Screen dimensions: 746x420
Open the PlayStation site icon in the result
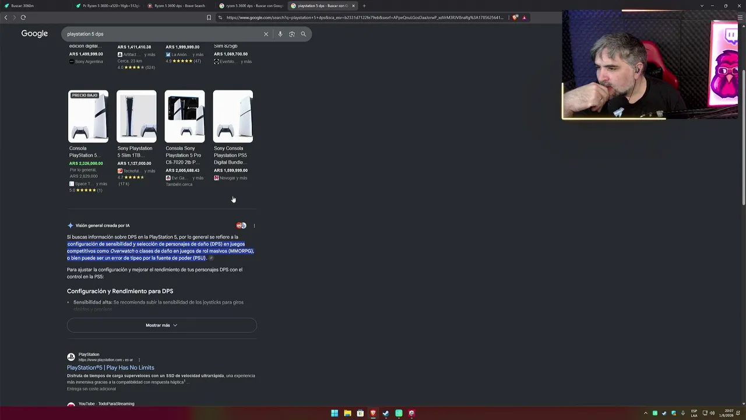[x=71, y=357]
